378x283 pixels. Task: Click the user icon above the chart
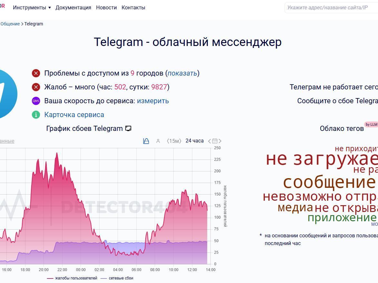[x=158, y=141]
